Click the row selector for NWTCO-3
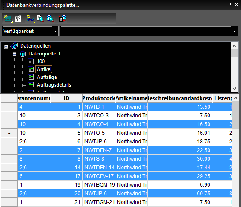 coord(9,115)
